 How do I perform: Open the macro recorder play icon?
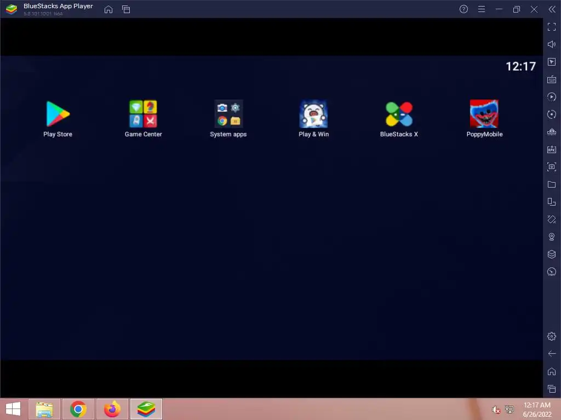(x=552, y=97)
